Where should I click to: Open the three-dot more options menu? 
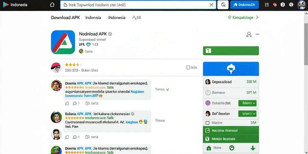pyautogui.click(x=257, y=34)
